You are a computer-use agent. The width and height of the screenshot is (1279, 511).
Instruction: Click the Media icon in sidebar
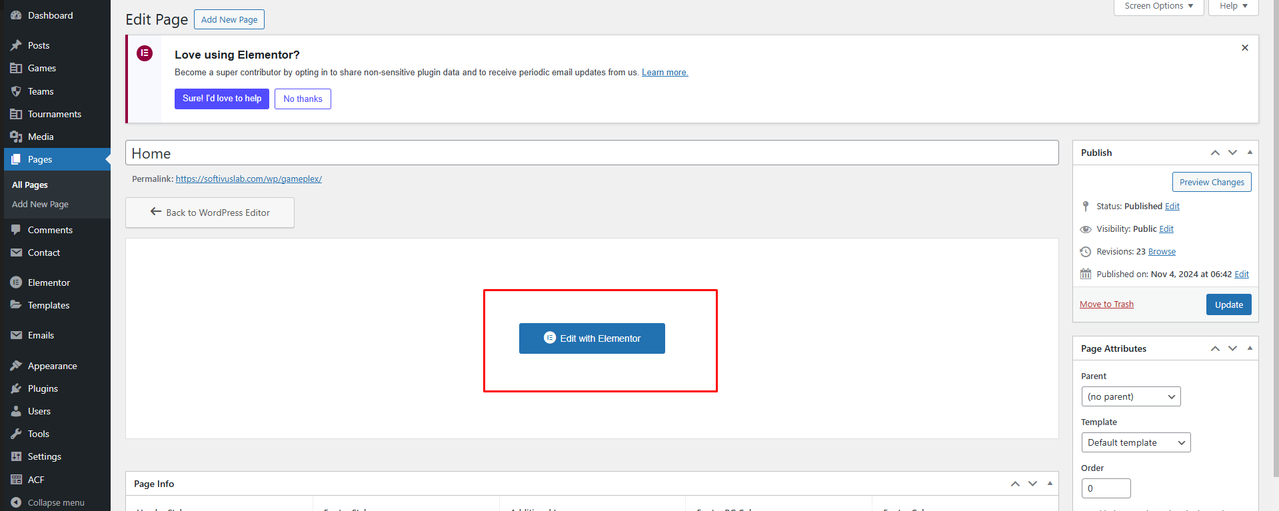[x=16, y=137]
